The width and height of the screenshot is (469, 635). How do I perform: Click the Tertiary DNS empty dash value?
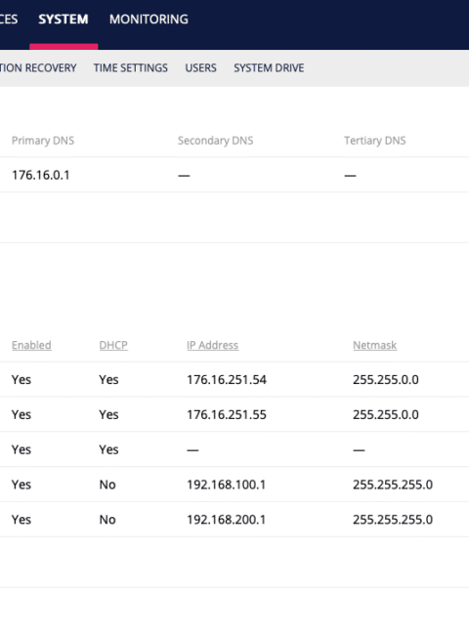pos(350,176)
